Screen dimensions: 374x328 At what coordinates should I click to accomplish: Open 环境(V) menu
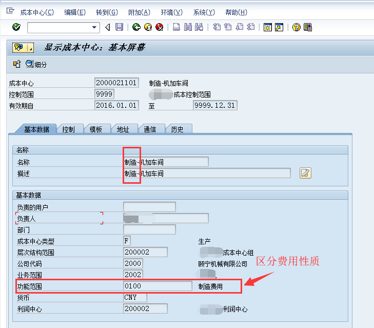click(x=172, y=12)
